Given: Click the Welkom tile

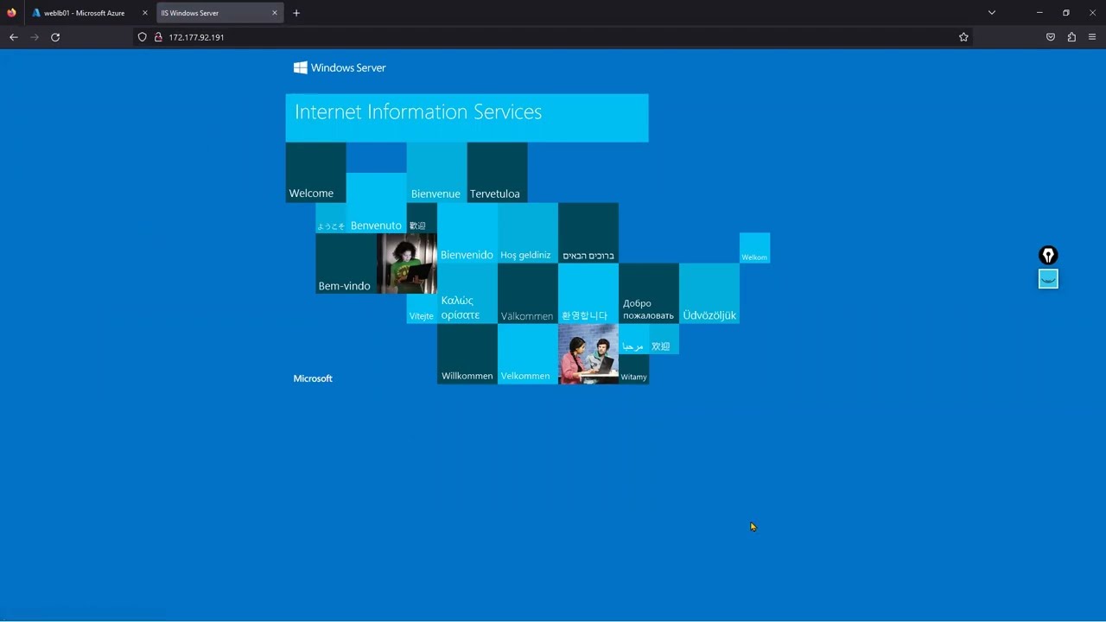Looking at the screenshot, I should tap(754, 248).
